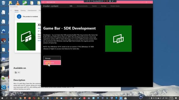Click the Show in store button
Viewport: 179px width, 100px height.
tap(52, 62)
